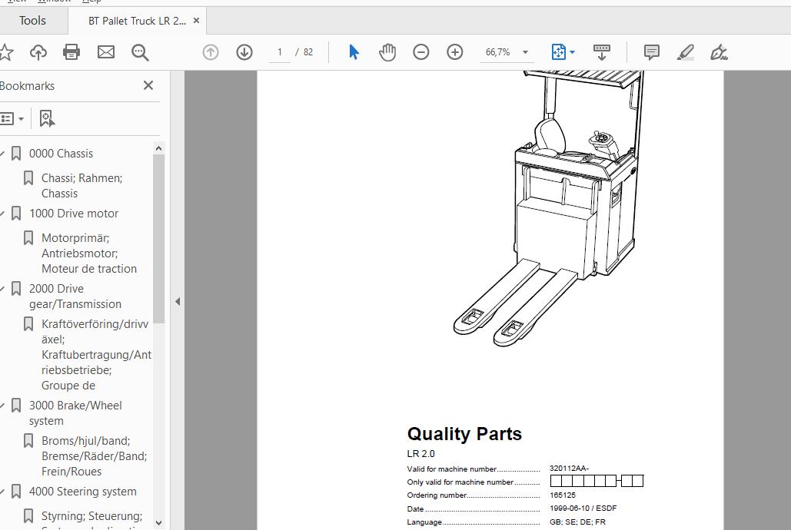Click the LR 2.0 model text
Viewport: 791px width, 530px height.
(420, 454)
